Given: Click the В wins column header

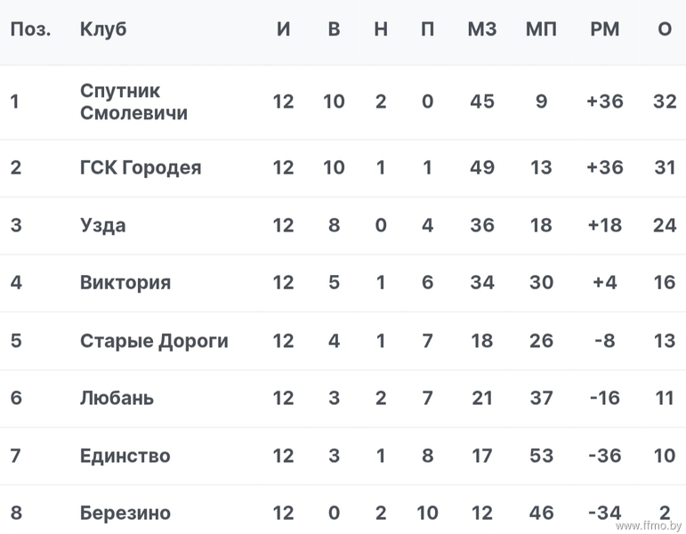Looking at the screenshot, I should click(x=334, y=29).
